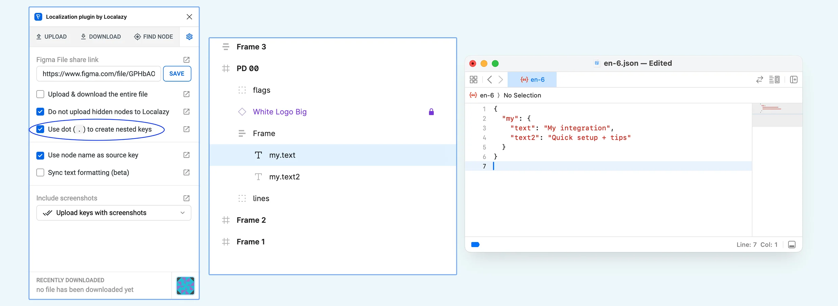Click the external link icon beside 'Include screenshots'
Viewport: 838px width, 306px height.
coord(186,198)
